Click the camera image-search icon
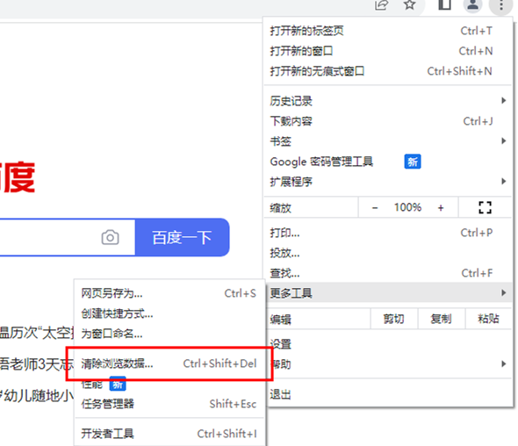518x446 pixels. (110, 237)
